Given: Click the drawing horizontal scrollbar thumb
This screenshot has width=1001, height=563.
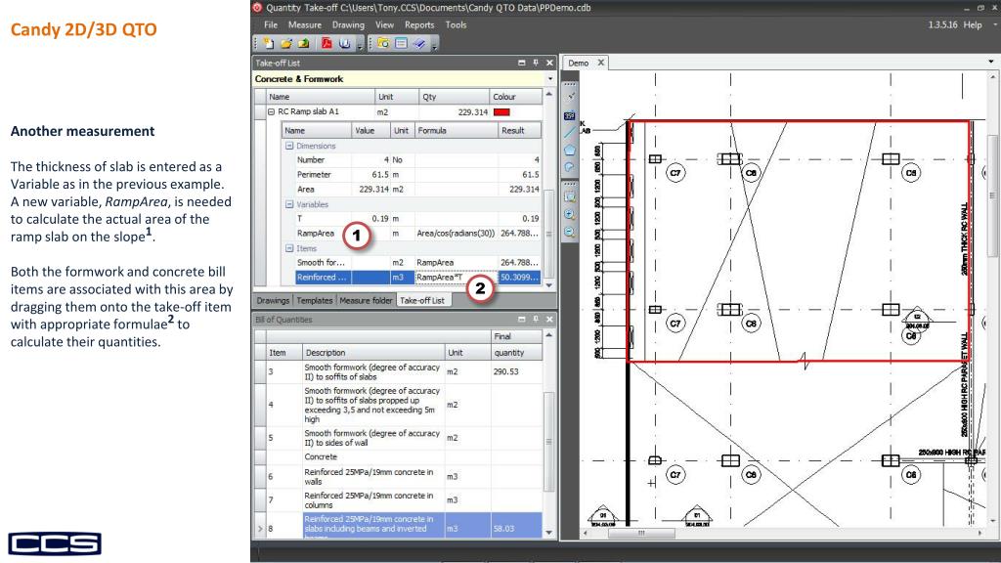Looking at the screenshot, I should tap(641, 533).
